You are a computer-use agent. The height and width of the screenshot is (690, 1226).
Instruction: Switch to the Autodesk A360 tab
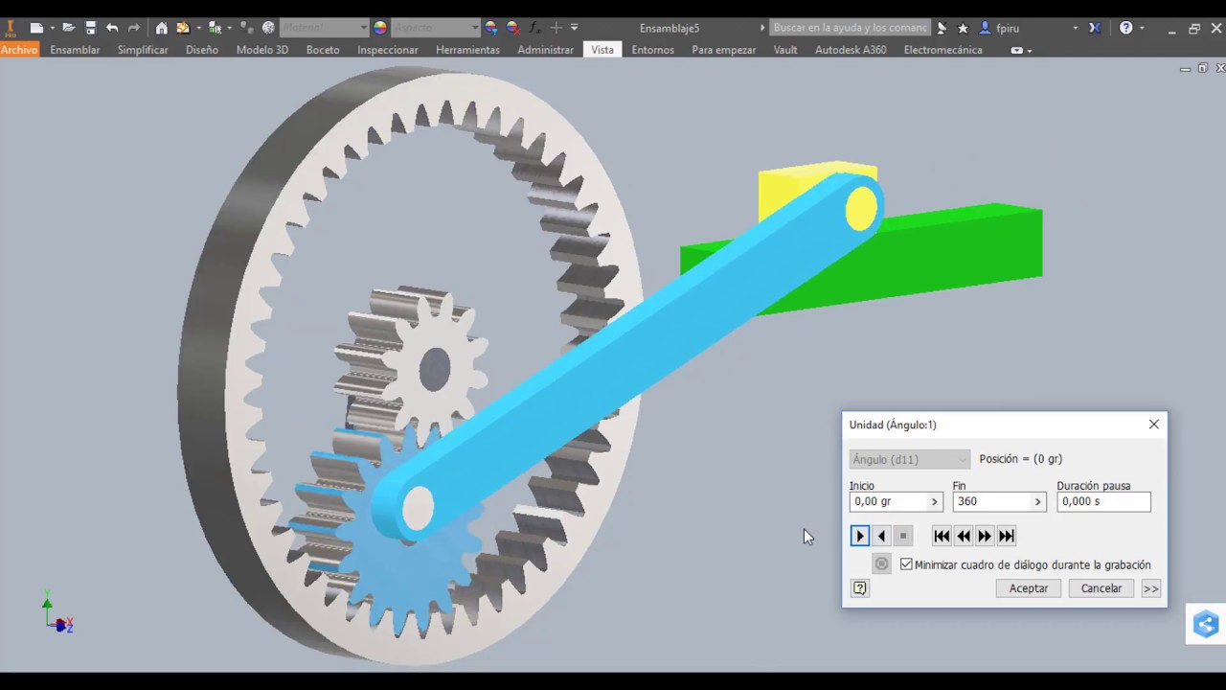pyautogui.click(x=851, y=50)
